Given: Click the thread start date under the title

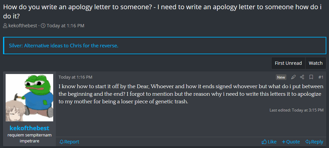Looking at the screenshot, I should point(65,26).
